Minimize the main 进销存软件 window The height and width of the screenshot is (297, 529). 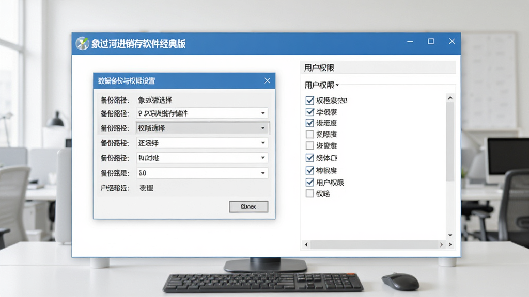(x=410, y=41)
